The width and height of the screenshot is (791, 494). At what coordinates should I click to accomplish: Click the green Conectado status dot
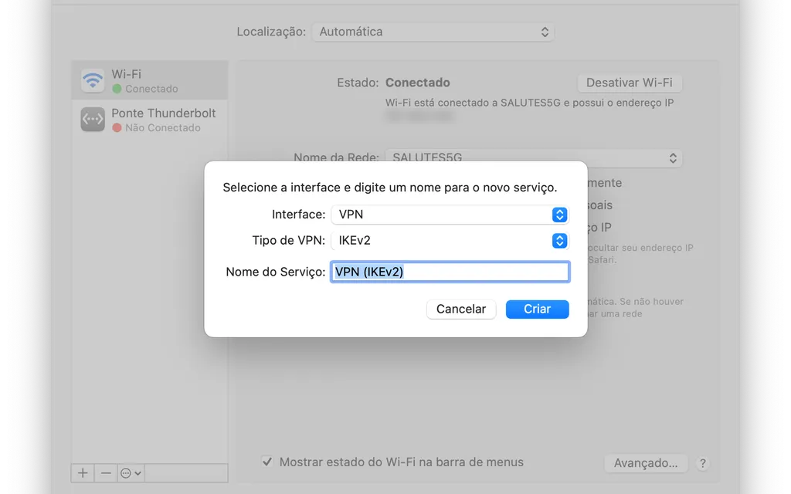(x=117, y=89)
